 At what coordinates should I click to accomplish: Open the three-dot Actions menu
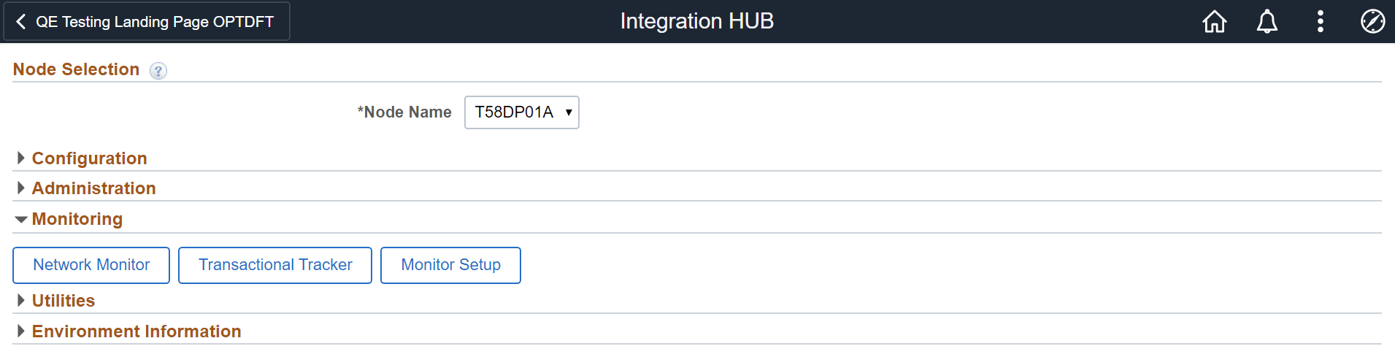[x=1320, y=22]
